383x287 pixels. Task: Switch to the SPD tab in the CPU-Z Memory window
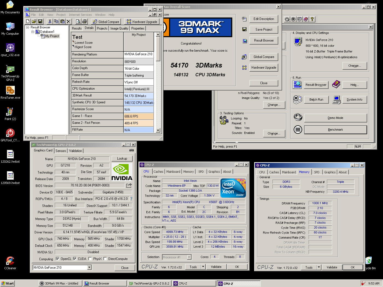coord(317,172)
